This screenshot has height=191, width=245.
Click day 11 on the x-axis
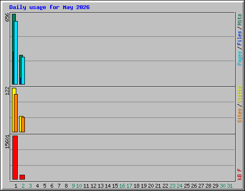click(x=86, y=186)
